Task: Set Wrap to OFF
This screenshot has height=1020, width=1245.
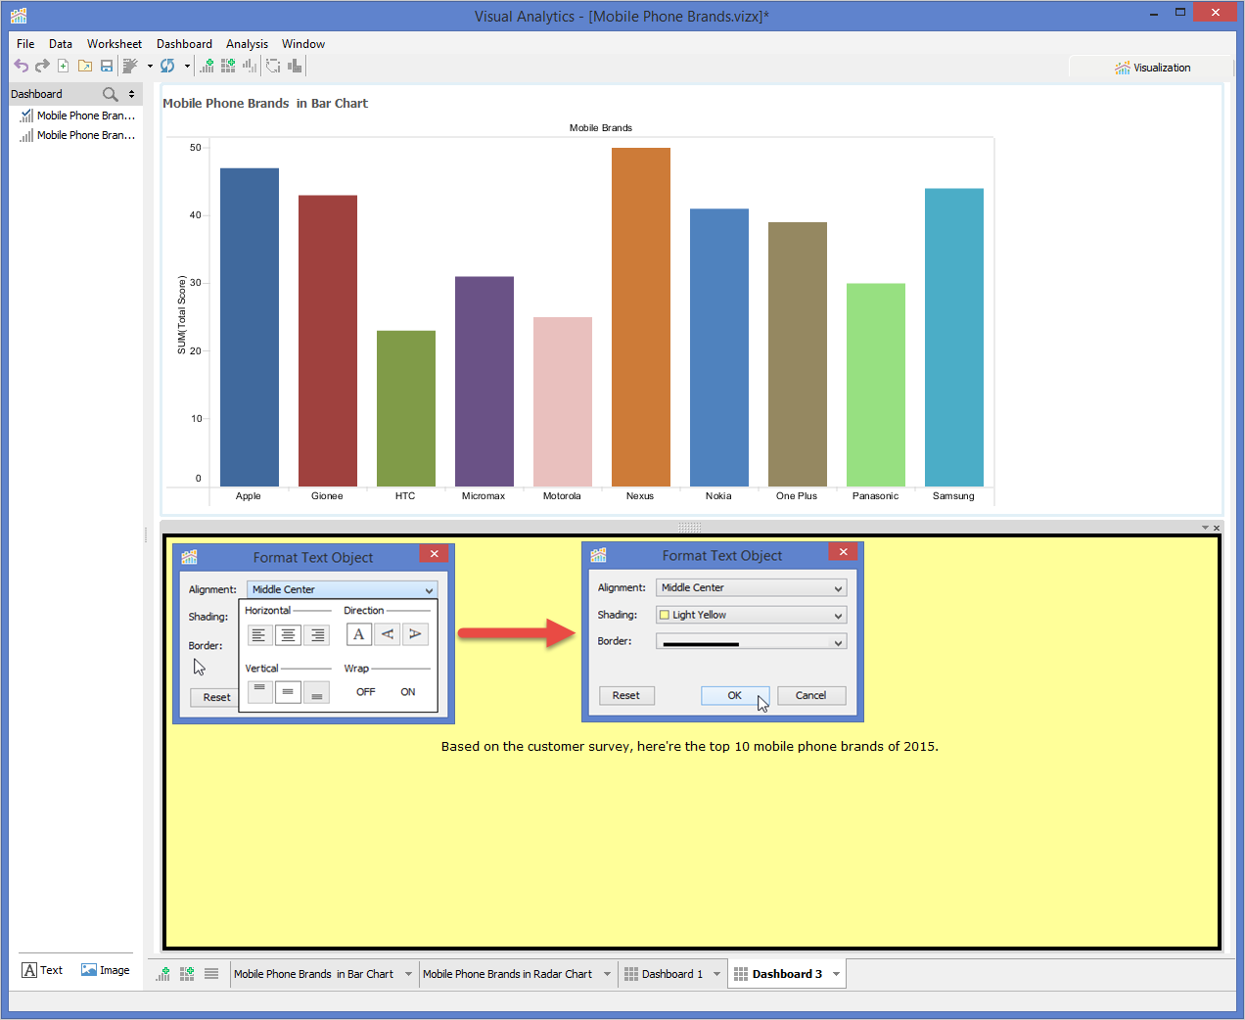Action: tap(365, 692)
